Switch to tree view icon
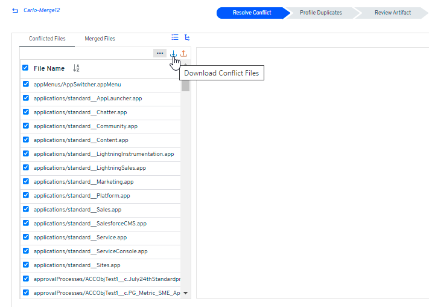429x307 pixels. [187, 37]
